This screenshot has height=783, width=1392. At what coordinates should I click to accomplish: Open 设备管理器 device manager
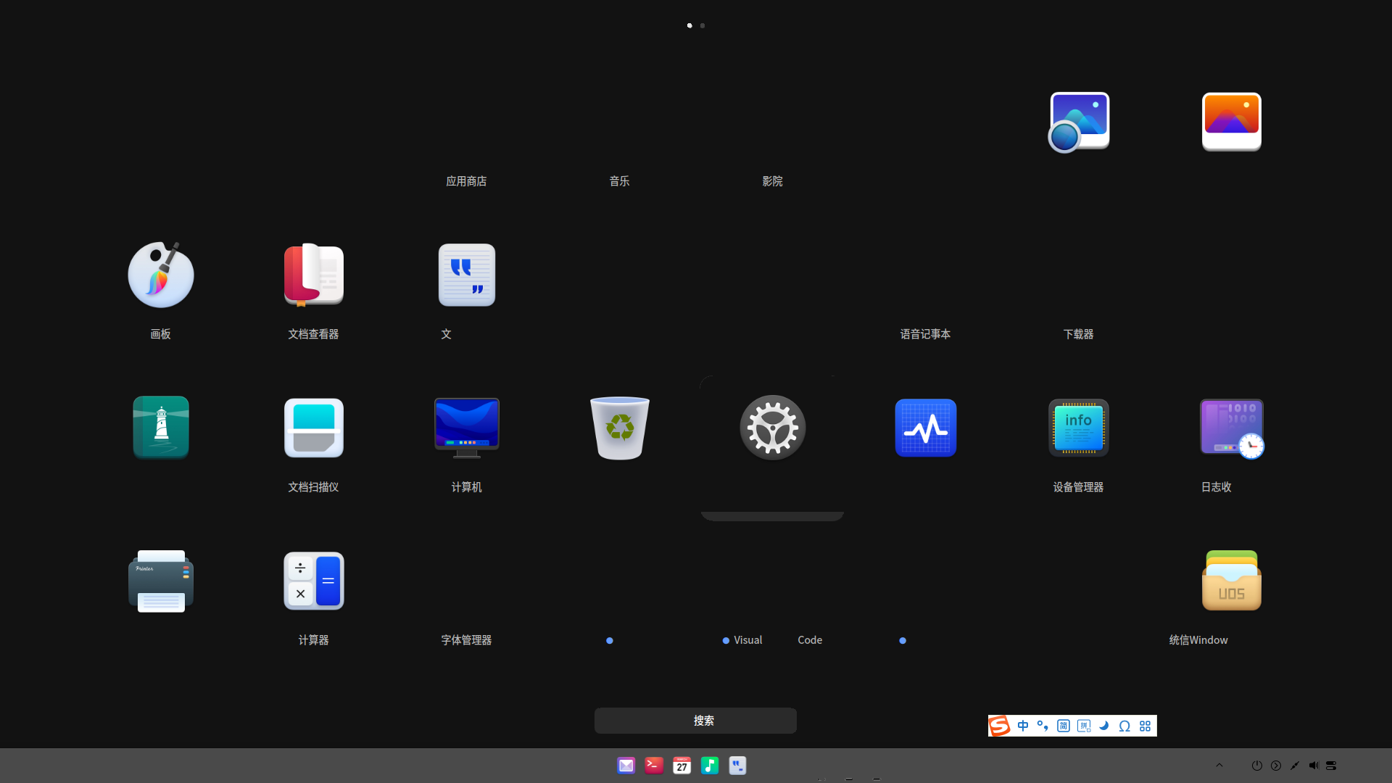(1078, 428)
